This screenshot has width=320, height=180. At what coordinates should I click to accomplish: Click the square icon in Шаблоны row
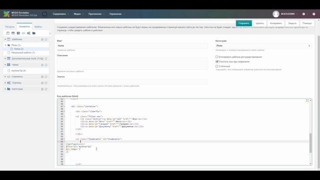click(x=46, y=39)
